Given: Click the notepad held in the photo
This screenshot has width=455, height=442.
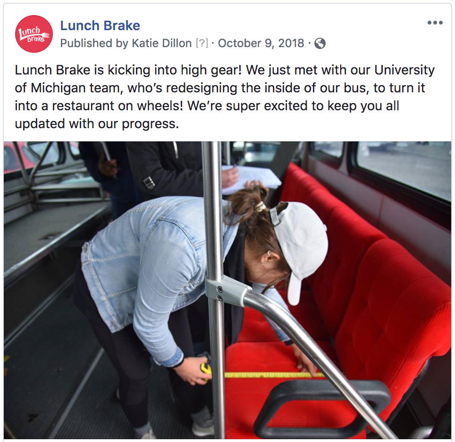Looking at the screenshot, I should click(251, 179).
